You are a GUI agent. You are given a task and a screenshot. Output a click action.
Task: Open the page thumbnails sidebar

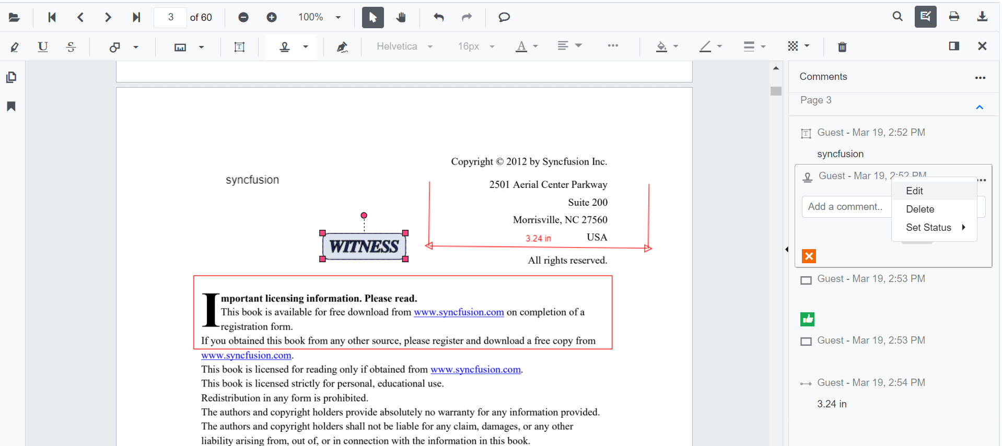[x=11, y=77]
